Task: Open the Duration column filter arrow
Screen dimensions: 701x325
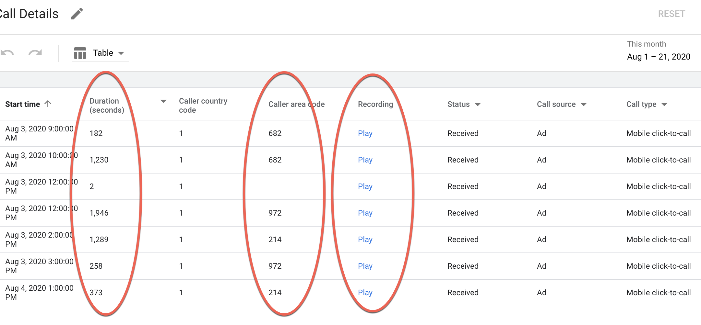Action: click(x=163, y=101)
